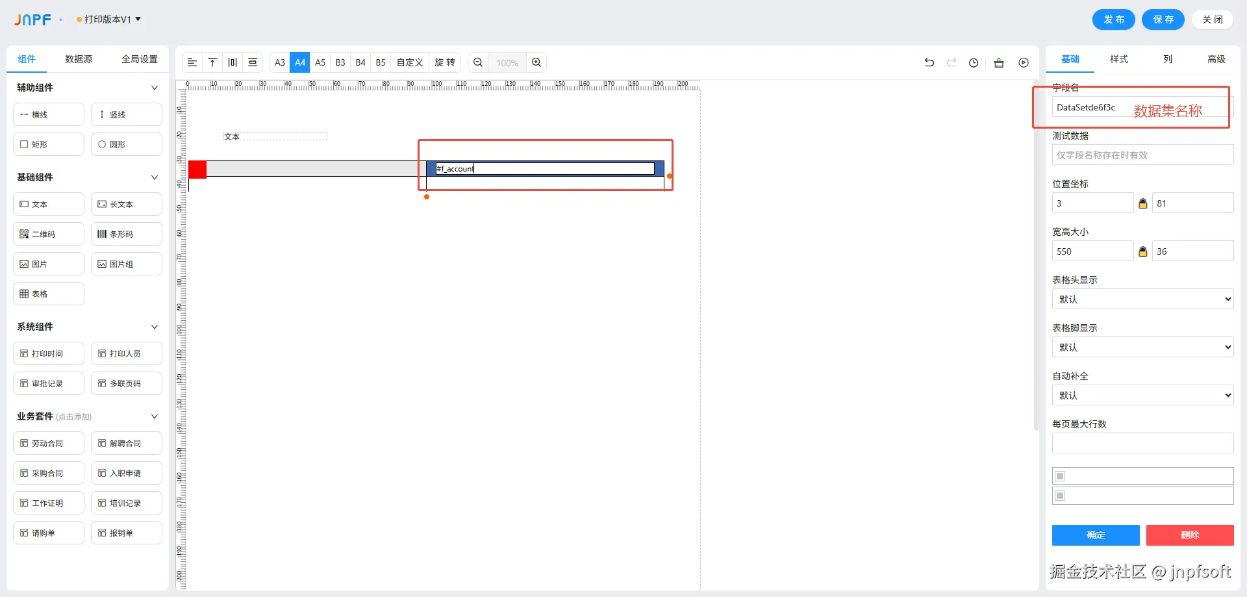This screenshot has height=597, width=1247.
Task: Click the red 删除 button
Action: (1190, 535)
